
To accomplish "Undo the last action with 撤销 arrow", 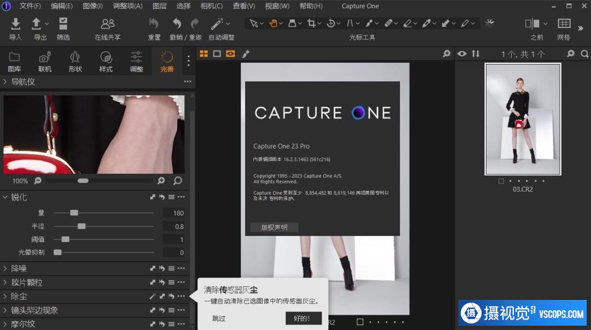I will [x=177, y=23].
